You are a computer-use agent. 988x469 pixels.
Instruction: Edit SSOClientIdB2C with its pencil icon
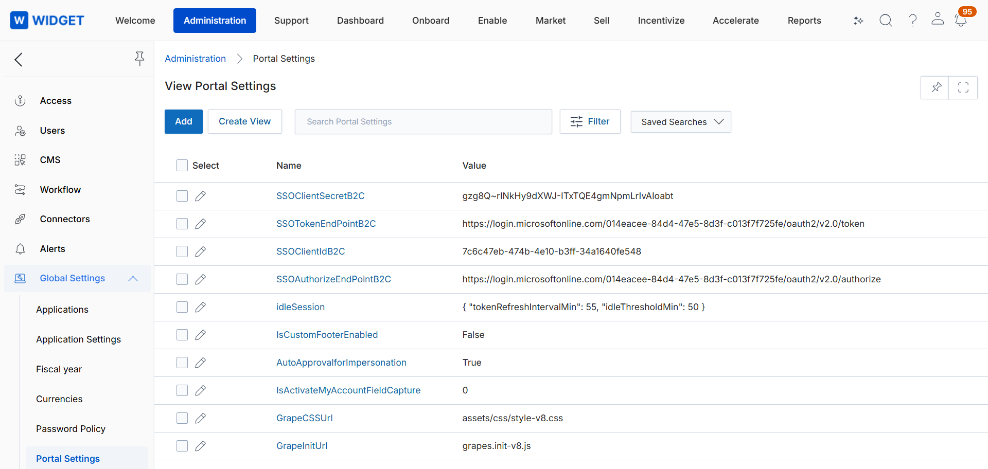point(201,251)
